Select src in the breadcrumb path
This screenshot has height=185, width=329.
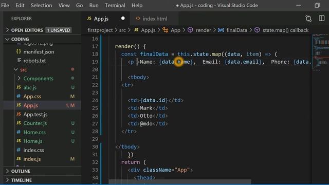pyautogui.click(x=122, y=30)
